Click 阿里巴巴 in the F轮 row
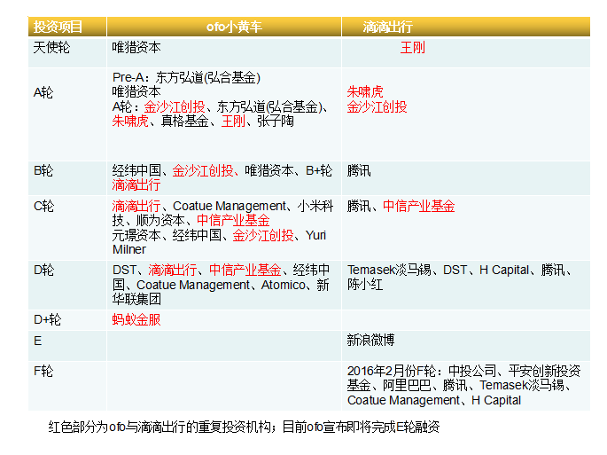 point(407,385)
